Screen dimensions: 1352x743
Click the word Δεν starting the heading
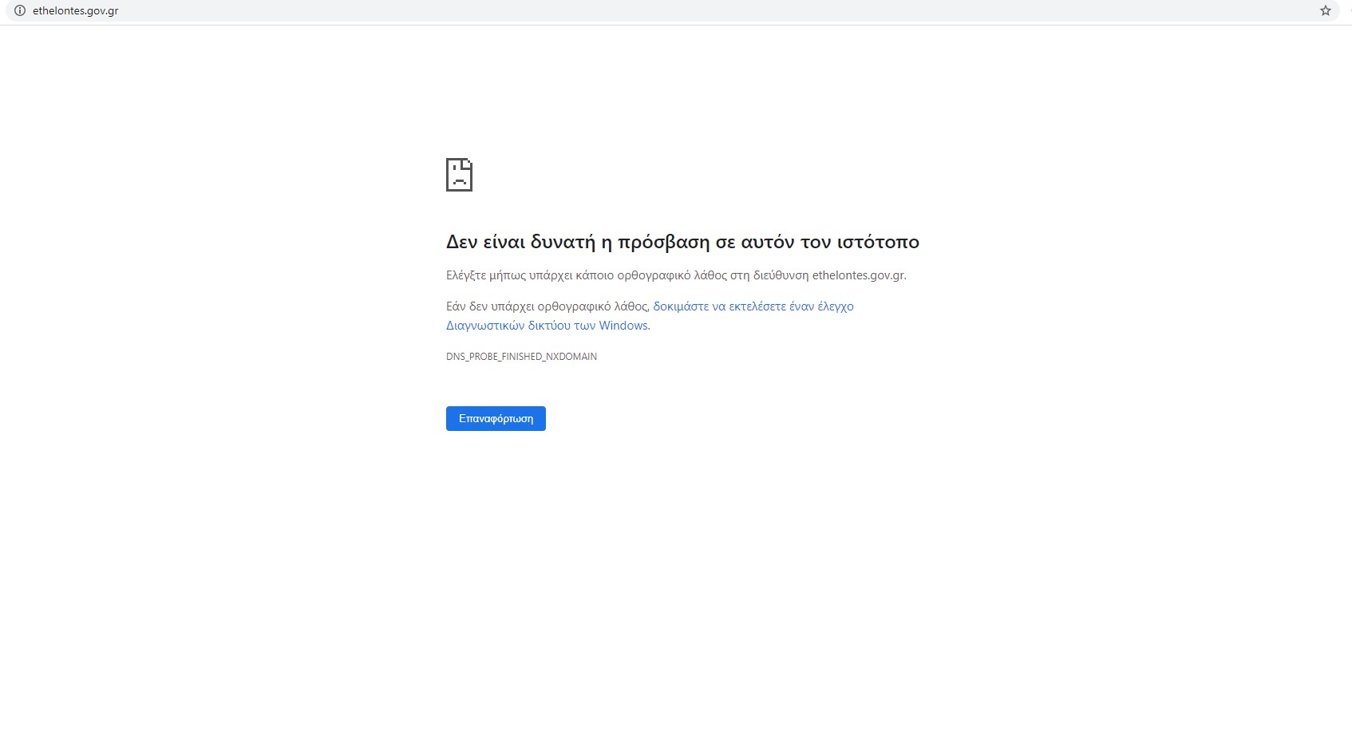click(461, 242)
